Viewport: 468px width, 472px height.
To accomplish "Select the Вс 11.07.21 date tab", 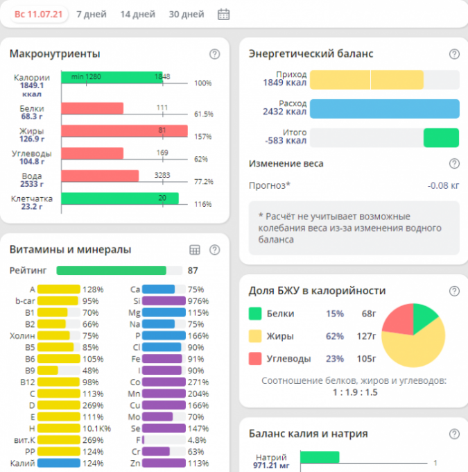I will click(x=37, y=14).
